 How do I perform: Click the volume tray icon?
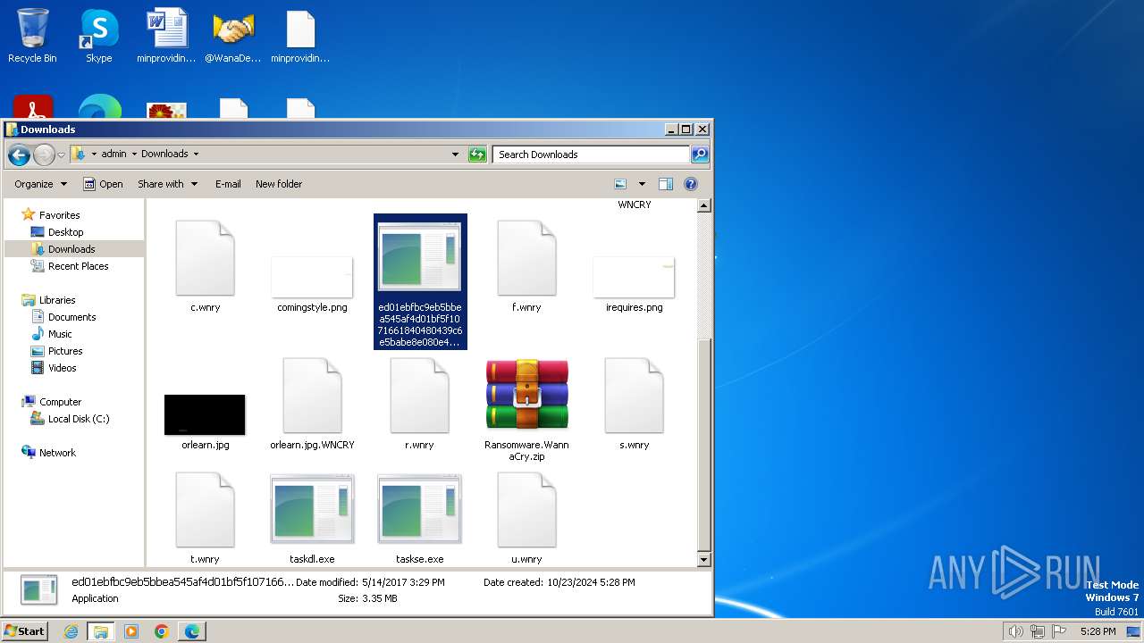1015,631
